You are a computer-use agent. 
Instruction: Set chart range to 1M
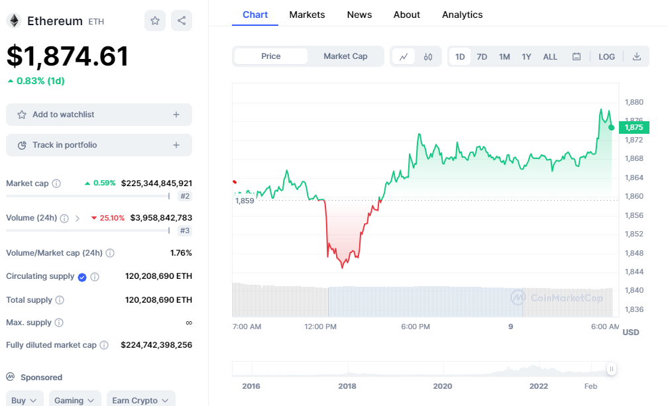(x=504, y=56)
